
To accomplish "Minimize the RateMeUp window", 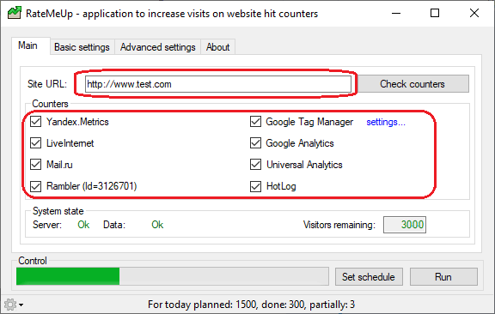I will (396, 13).
